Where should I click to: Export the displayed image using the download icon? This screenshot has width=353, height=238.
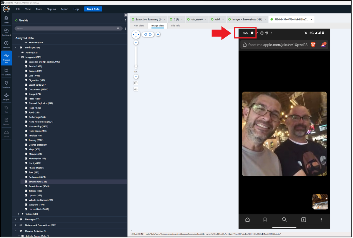pyautogui.click(x=136, y=89)
